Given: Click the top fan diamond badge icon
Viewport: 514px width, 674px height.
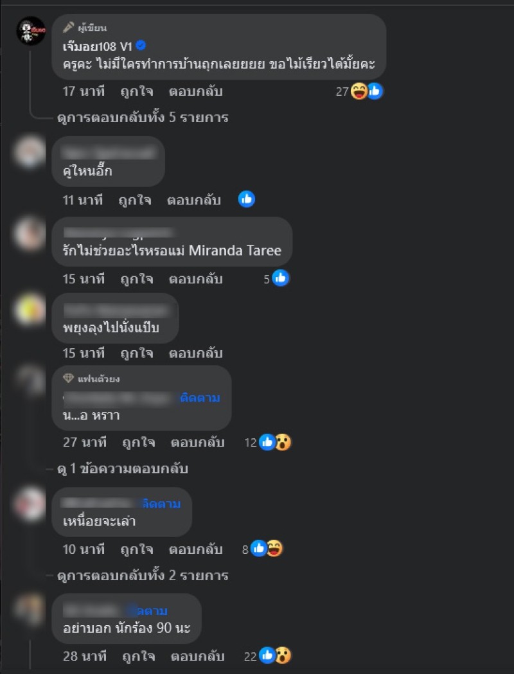Looking at the screenshot, I should (68, 378).
